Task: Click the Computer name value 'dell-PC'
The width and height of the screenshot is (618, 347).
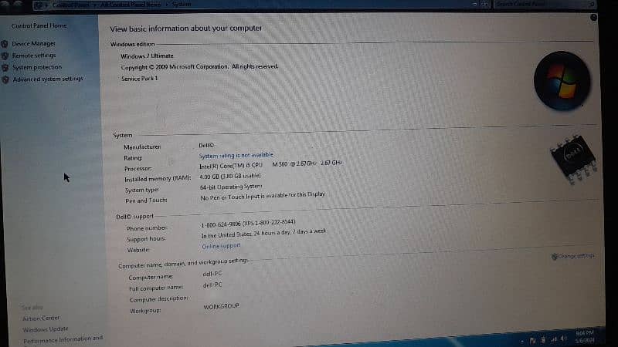Action: [212, 274]
